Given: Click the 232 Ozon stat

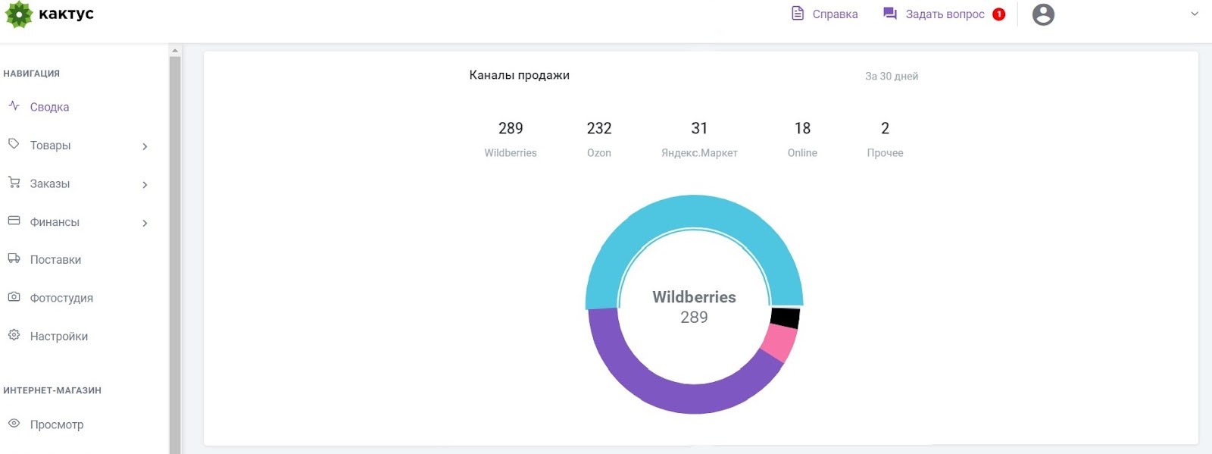Looking at the screenshot, I should click(599, 139).
